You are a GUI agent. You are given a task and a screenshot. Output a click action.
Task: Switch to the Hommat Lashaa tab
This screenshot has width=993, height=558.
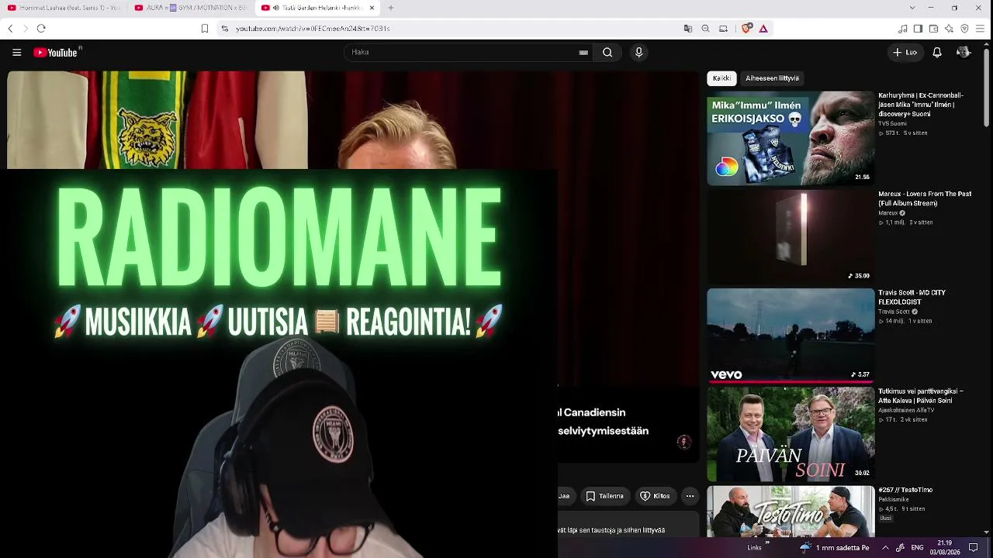64,8
